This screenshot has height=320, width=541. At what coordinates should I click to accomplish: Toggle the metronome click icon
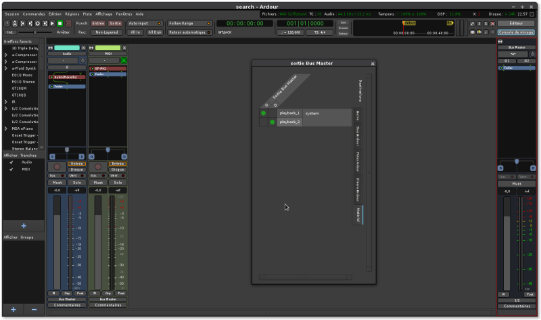coord(14,24)
